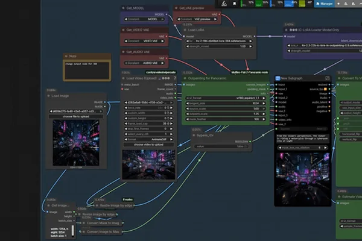Toggle vertical_flip in Convert node

[x=351, y=139]
